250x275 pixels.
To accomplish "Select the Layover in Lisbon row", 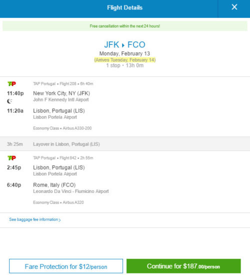I will coord(125,144).
